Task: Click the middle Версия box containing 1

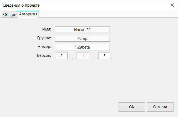Action: pyautogui.click(x=83, y=56)
